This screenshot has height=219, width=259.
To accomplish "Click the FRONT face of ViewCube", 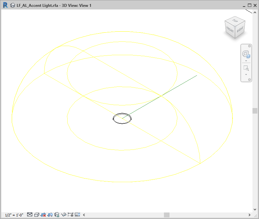I will (x=230, y=30).
